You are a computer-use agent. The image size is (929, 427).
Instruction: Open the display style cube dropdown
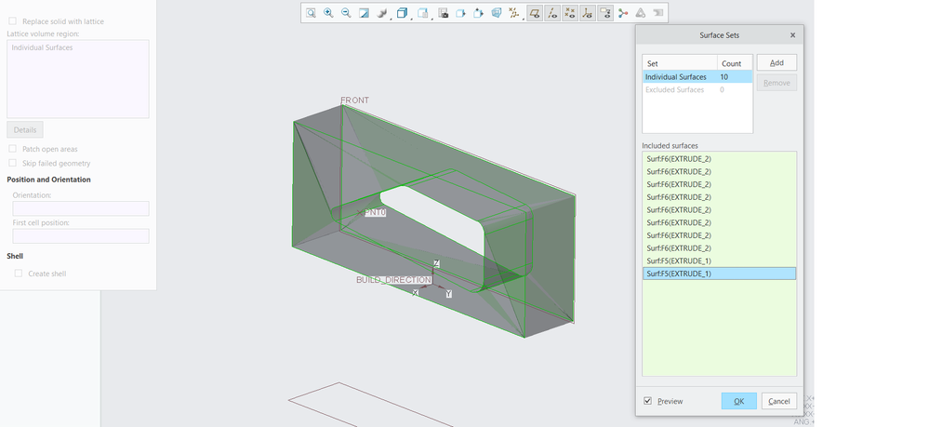click(x=404, y=13)
